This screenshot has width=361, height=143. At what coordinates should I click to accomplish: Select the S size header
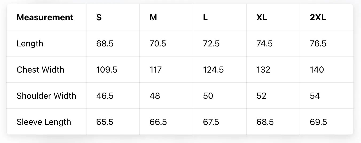click(x=99, y=17)
